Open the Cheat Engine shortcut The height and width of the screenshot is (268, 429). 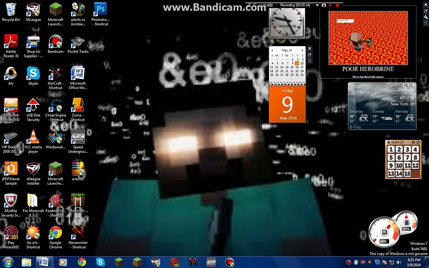(x=55, y=110)
